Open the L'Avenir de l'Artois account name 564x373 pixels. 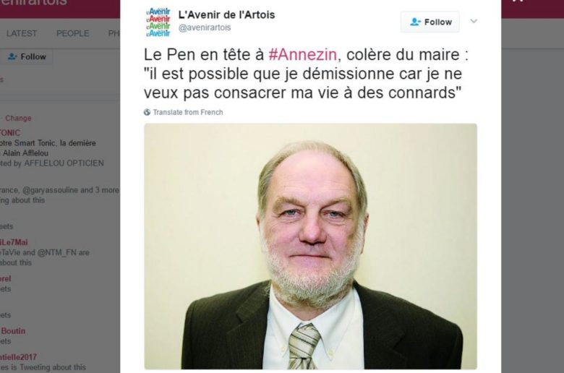pyautogui.click(x=226, y=14)
